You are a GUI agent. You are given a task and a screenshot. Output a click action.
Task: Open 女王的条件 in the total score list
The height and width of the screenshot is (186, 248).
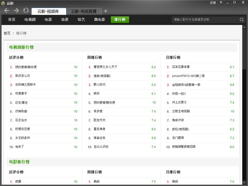click(x=22, y=138)
